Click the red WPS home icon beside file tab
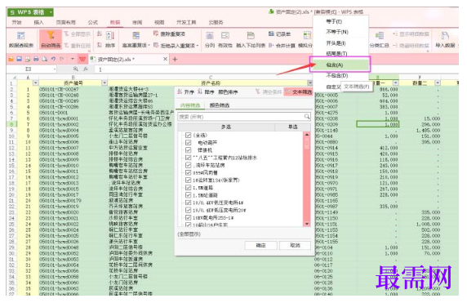Image resolution: width=467 pixels, height=303 pixels. click(x=82, y=59)
